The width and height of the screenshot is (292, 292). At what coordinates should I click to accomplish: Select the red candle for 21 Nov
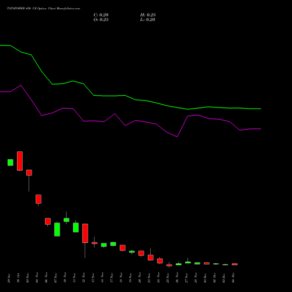click(151, 258)
